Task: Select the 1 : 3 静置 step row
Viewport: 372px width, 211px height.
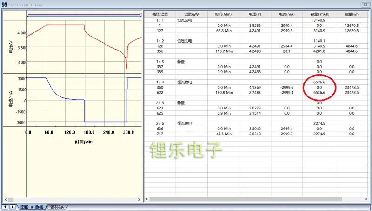Action: (x=256, y=62)
